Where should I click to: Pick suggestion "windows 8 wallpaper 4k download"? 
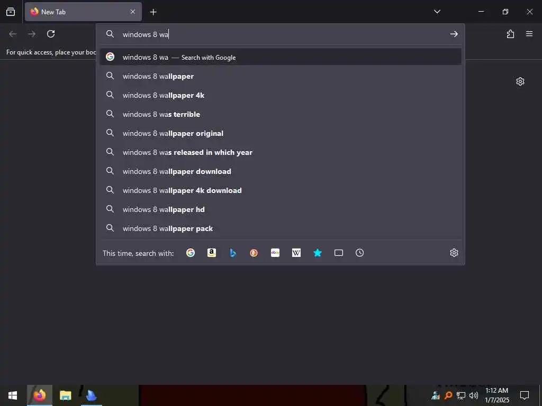pyautogui.click(x=281, y=190)
